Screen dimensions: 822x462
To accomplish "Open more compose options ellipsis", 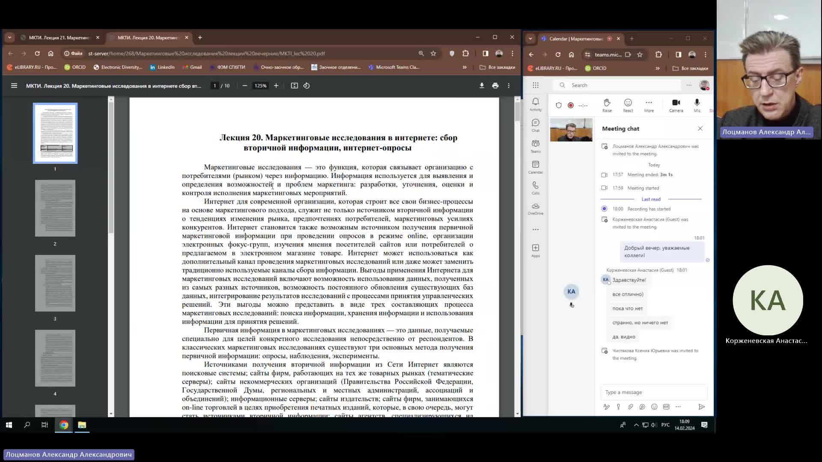I will pyautogui.click(x=678, y=407).
